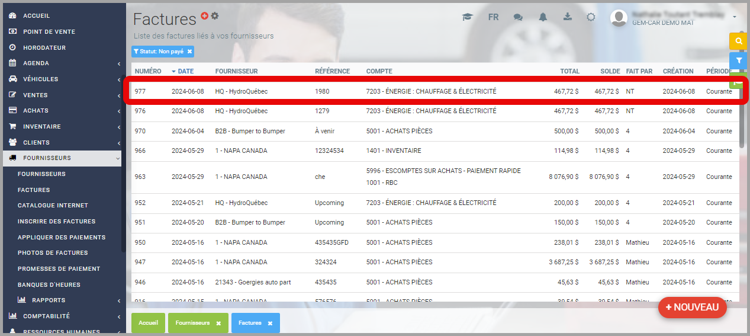The height and width of the screenshot is (336, 750).
Task: Open the chat messages icon in header
Action: click(518, 17)
